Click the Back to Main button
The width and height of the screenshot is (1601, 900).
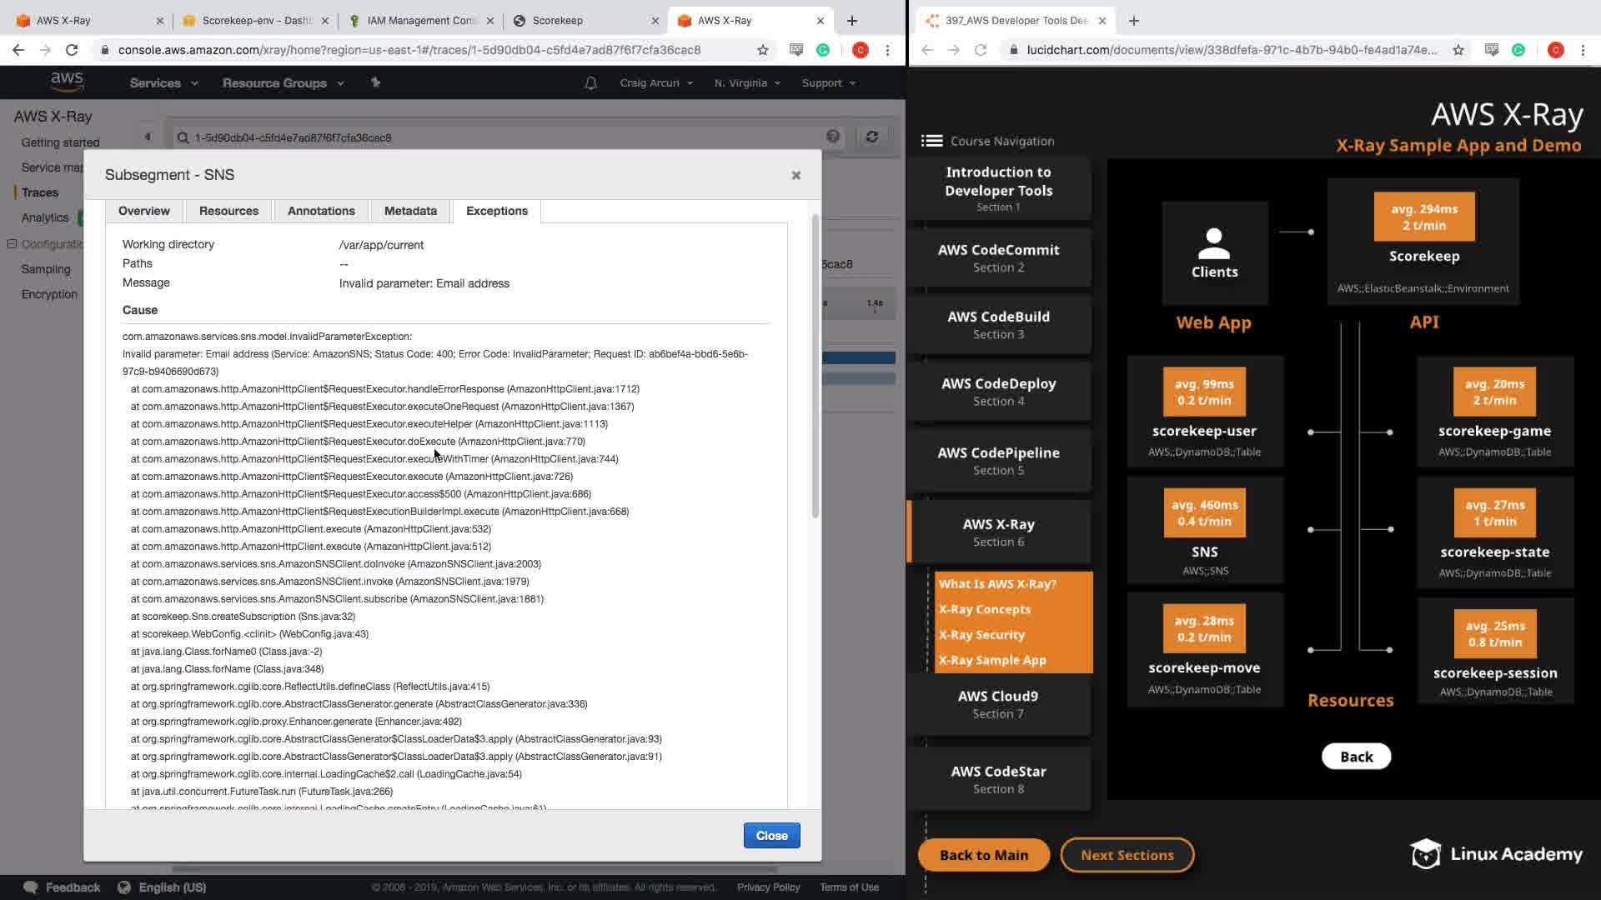(x=983, y=855)
